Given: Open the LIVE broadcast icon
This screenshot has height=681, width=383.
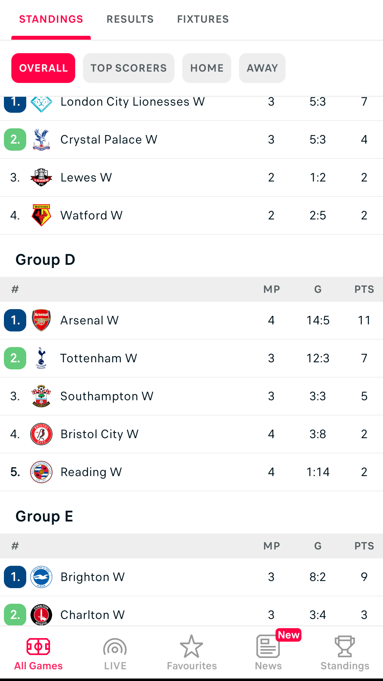Looking at the screenshot, I should tap(115, 647).
